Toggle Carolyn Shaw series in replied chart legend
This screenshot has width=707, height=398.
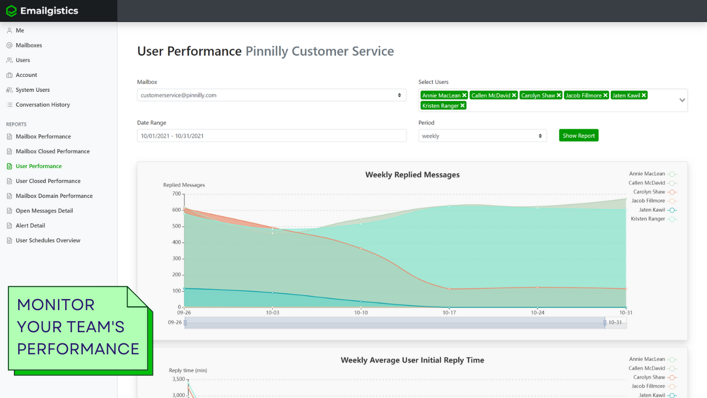click(672, 192)
